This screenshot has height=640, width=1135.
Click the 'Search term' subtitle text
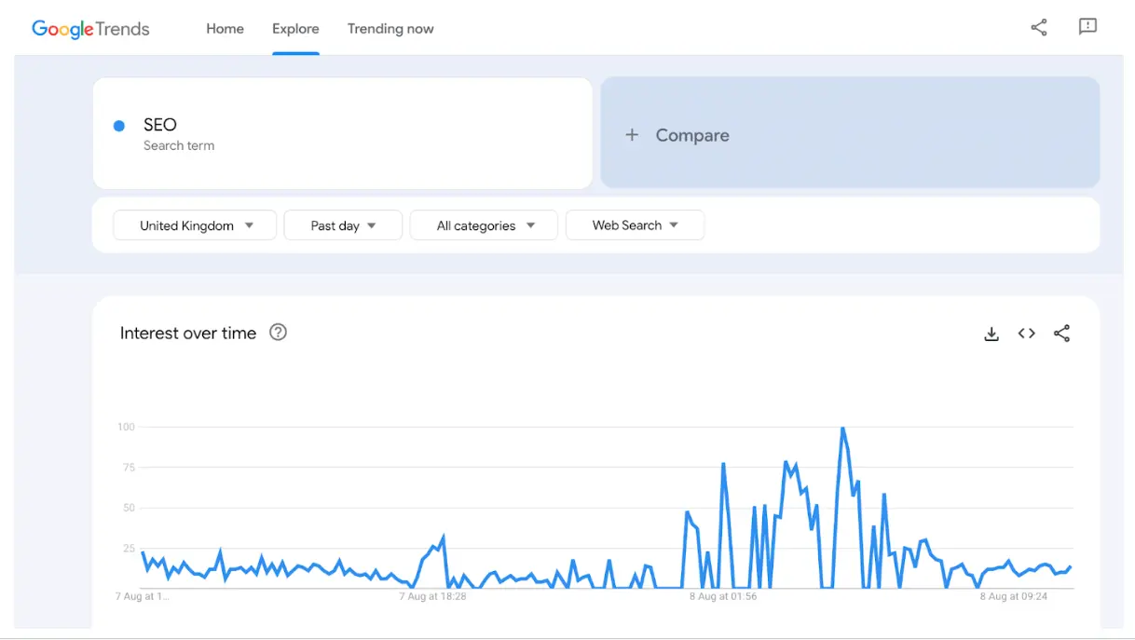(x=179, y=145)
